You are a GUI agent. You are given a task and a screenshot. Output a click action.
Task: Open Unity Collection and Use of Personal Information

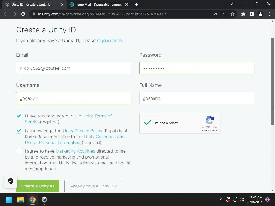[x=75, y=139]
